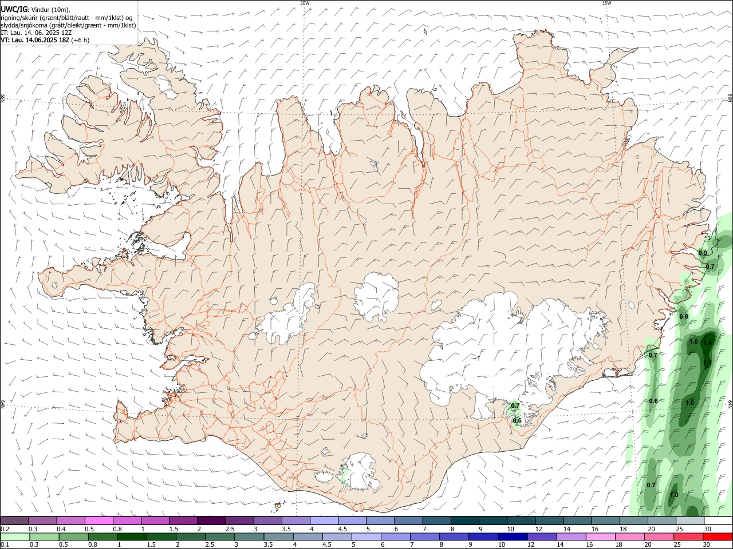Click the '20W' longitude label
Image resolution: width=733 pixels, height=549 pixels.
[305, 3]
